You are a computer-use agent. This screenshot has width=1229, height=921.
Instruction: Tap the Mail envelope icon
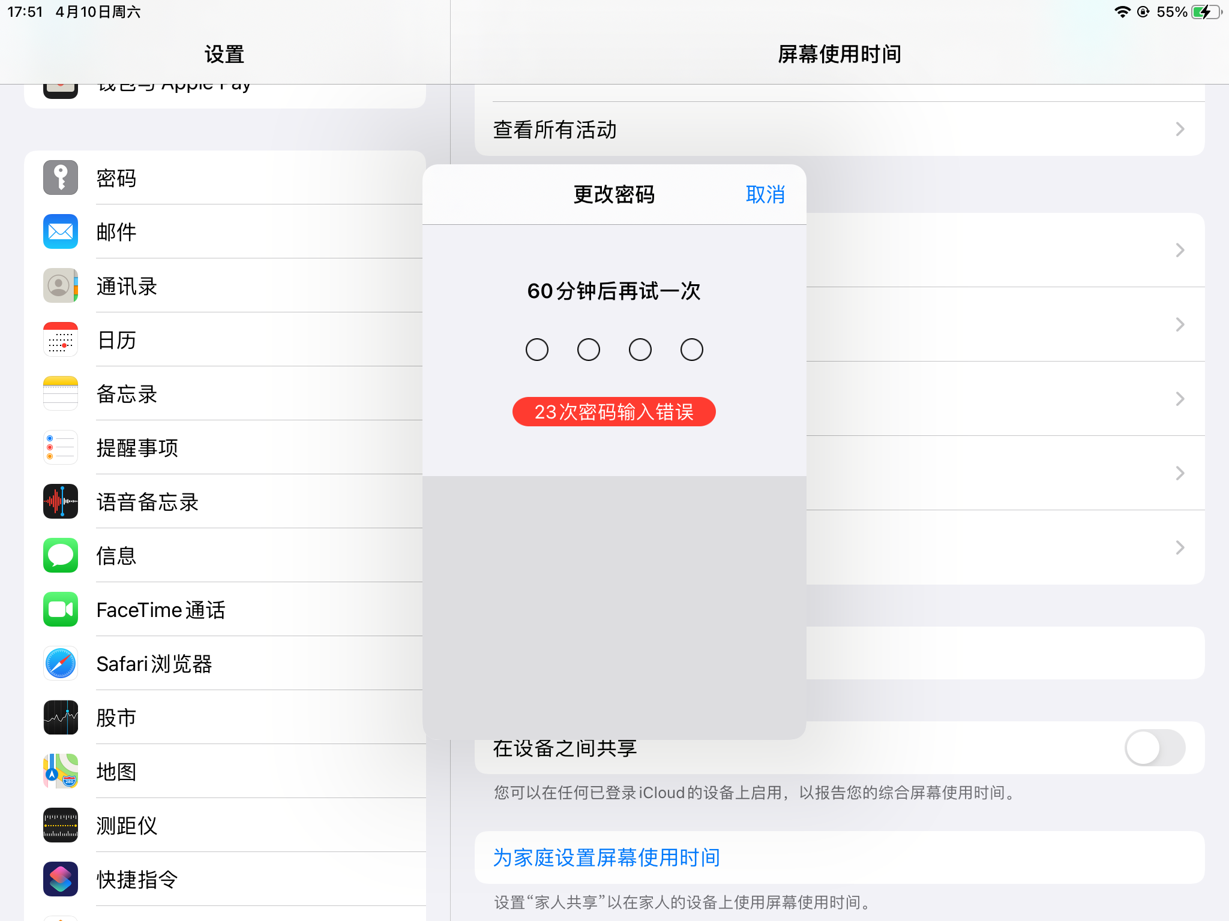pos(61,232)
